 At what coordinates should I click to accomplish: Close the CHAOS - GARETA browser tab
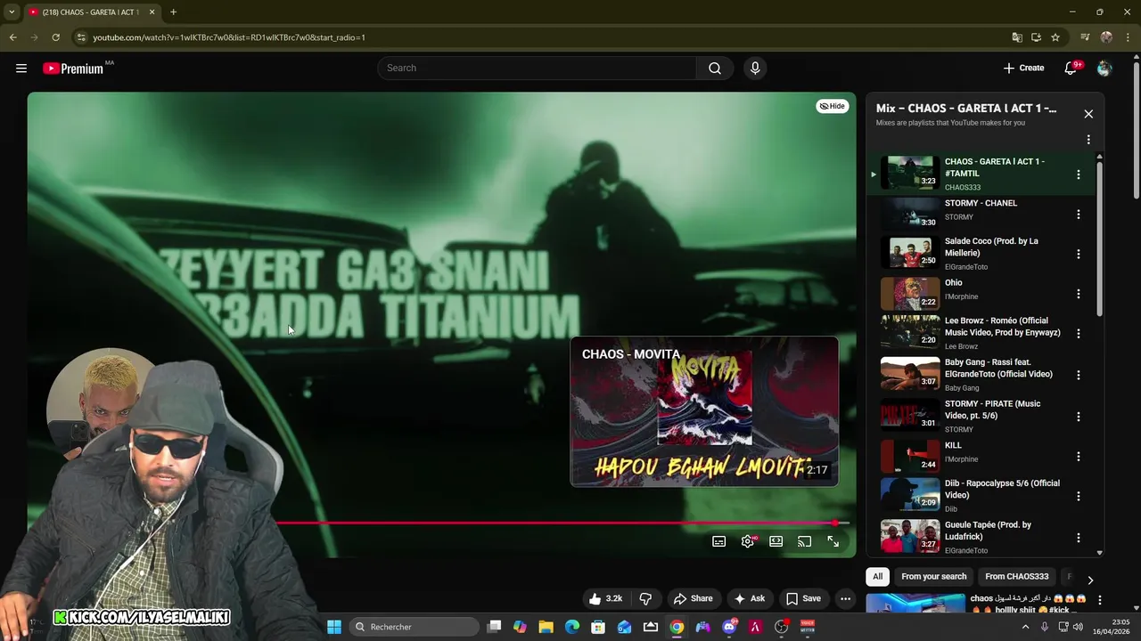click(x=152, y=12)
